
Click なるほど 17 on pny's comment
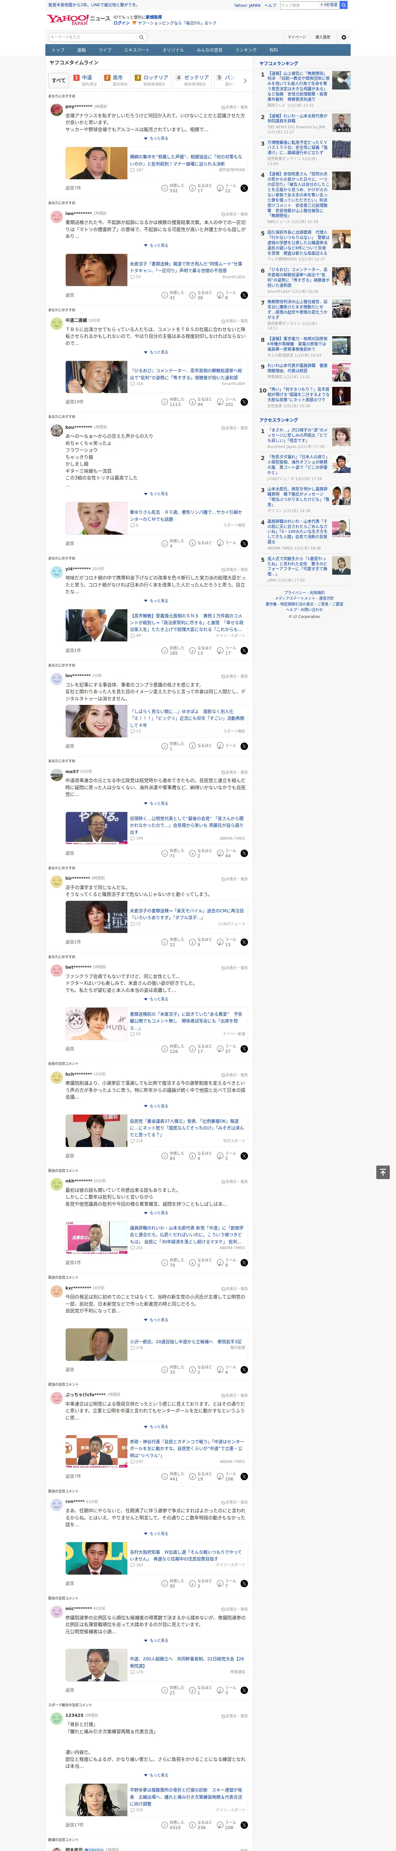click(x=200, y=188)
